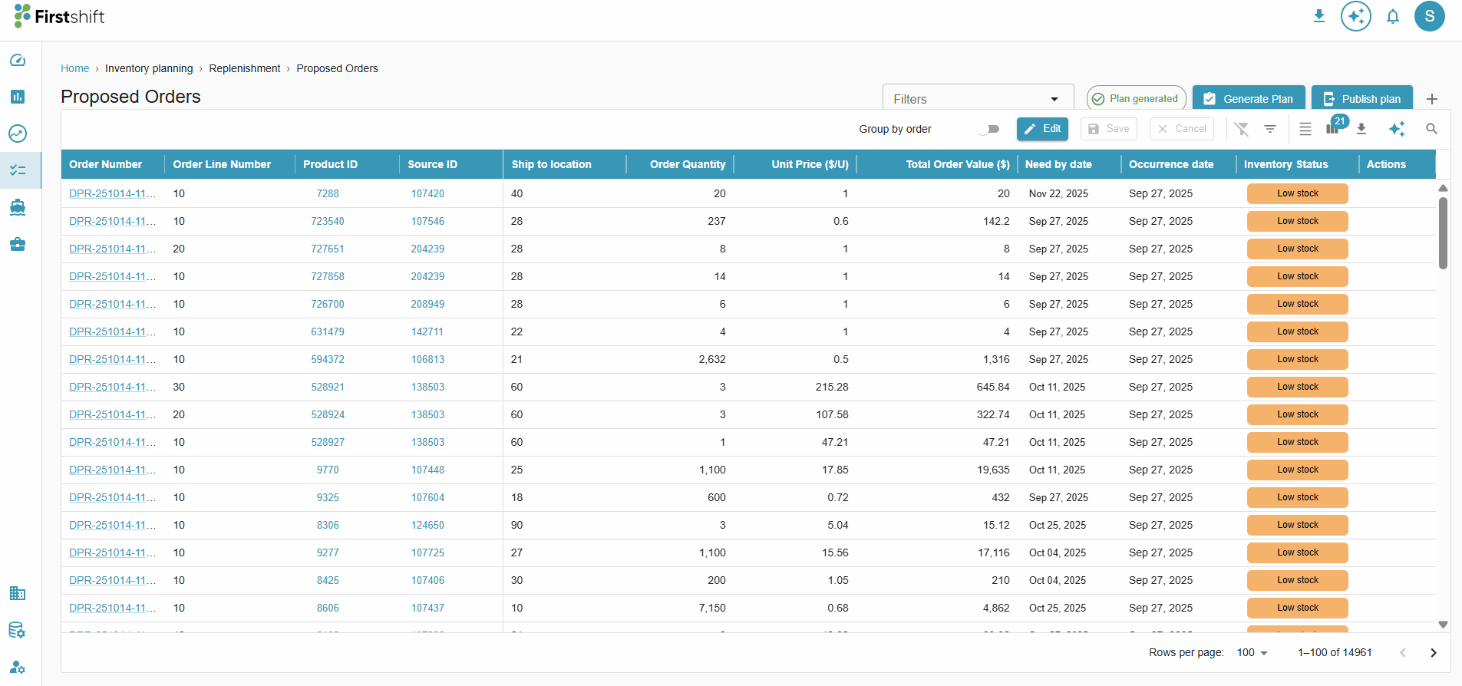Open the user avatar S menu
Screen dimensions: 1462x686
tap(1430, 16)
